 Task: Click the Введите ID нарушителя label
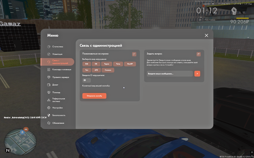point(93,75)
